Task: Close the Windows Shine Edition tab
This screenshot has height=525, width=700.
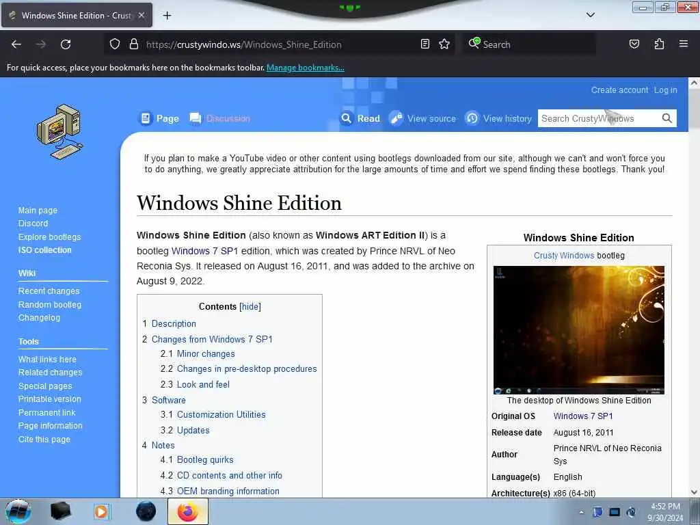Action: (x=142, y=15)
